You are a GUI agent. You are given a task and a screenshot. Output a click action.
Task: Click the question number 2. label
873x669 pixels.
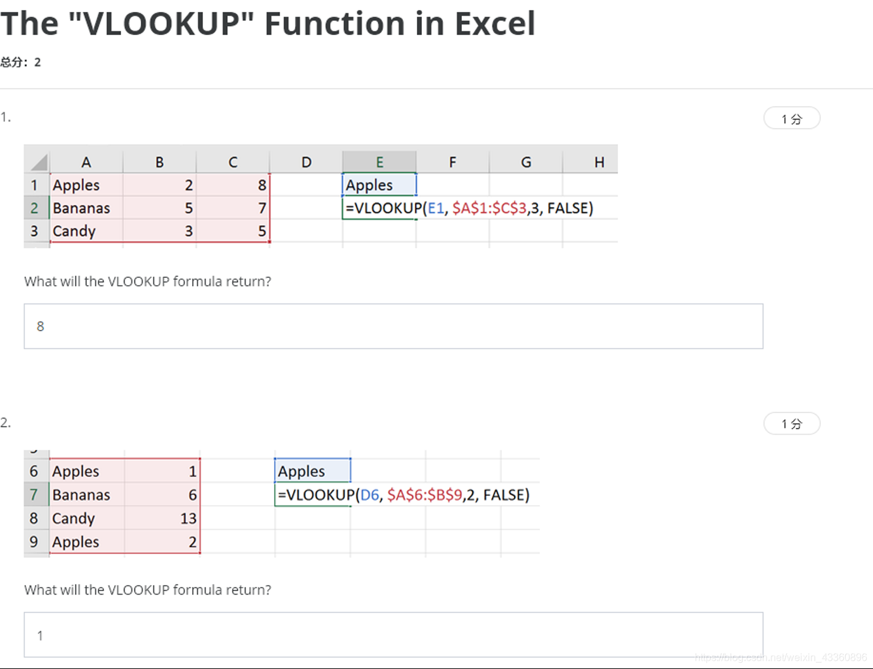tap(6, 423)
